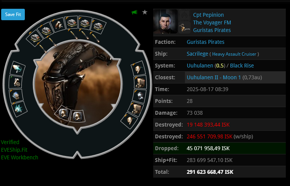The height and width of the screenshot is (186, 290).
Task: Click the green megaphone icon
Action: coord(134,12)
